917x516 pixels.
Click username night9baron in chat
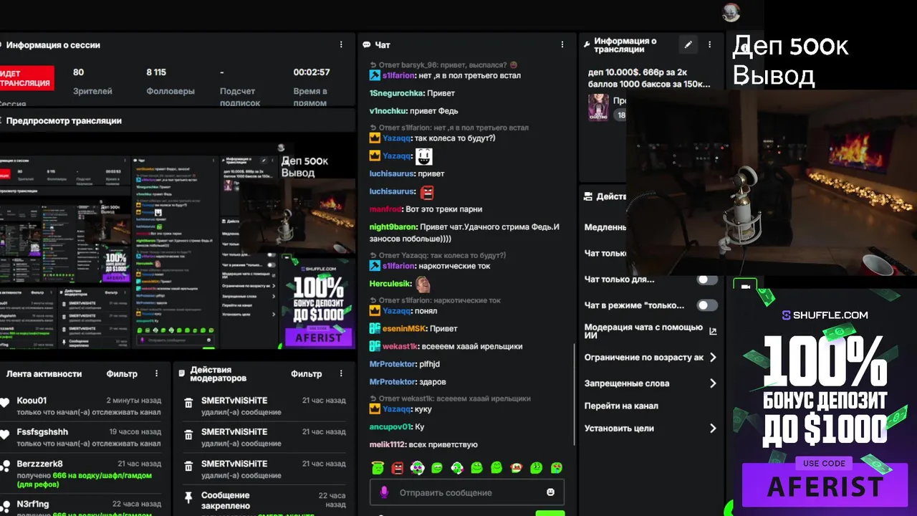pos(393,227)
